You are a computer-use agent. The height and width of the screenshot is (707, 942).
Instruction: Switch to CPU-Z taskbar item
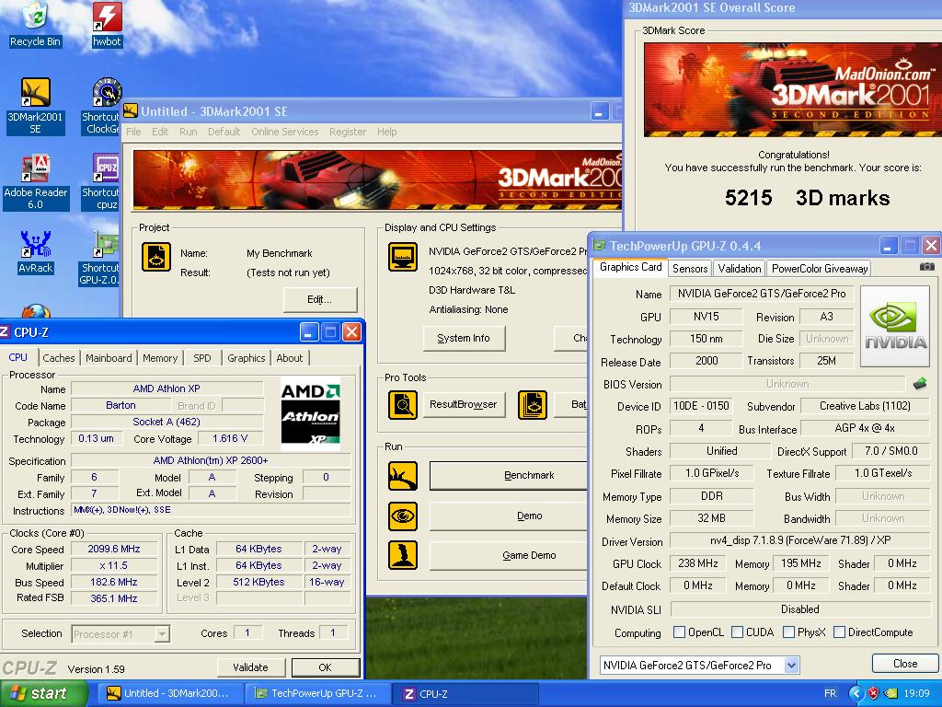click(x=464, y=693)
